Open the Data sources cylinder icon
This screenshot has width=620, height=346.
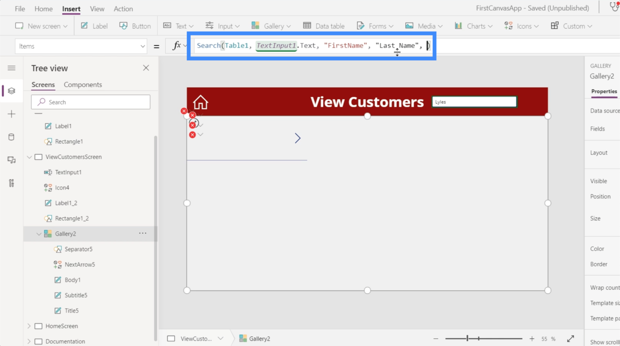11,137
